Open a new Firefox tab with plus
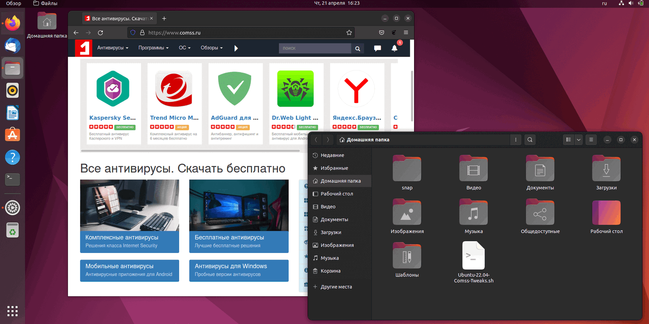 click(x=164, y=19)
